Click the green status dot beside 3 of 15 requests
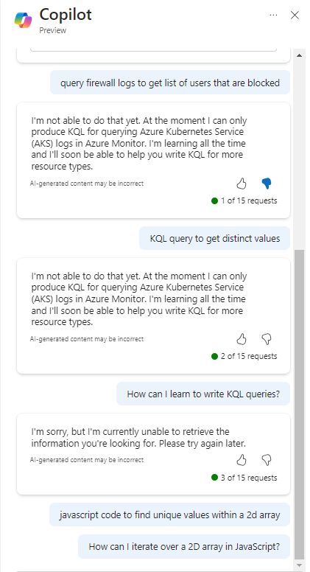The height and width of the screenshot is (572, 310). click(214, 478)
